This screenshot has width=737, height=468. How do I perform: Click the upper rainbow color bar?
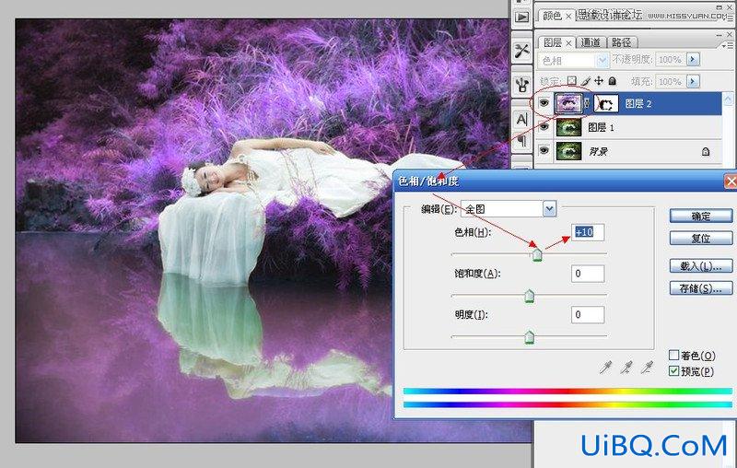(567, 391)
